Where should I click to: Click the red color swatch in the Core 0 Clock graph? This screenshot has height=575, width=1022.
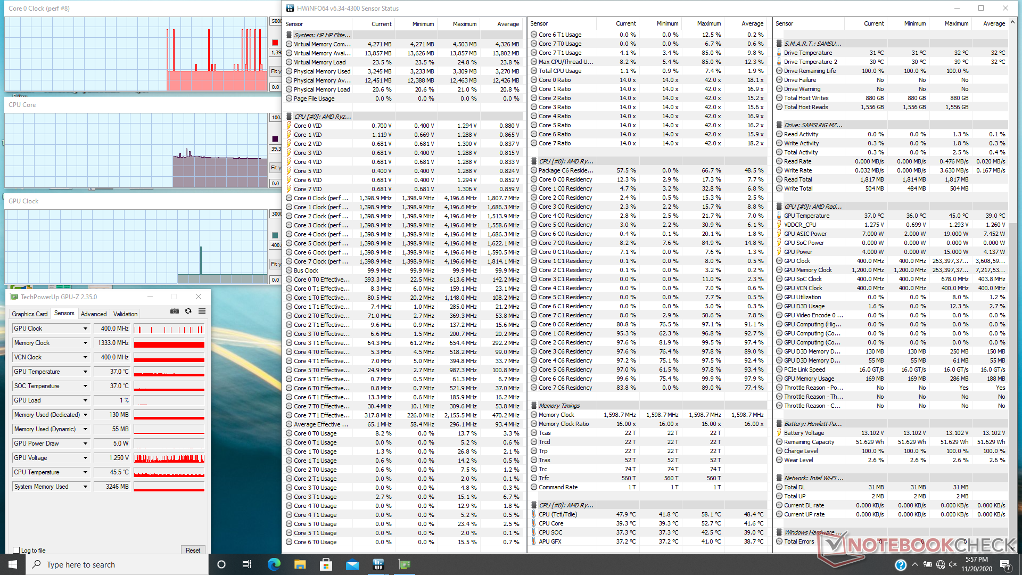point(275,43)
